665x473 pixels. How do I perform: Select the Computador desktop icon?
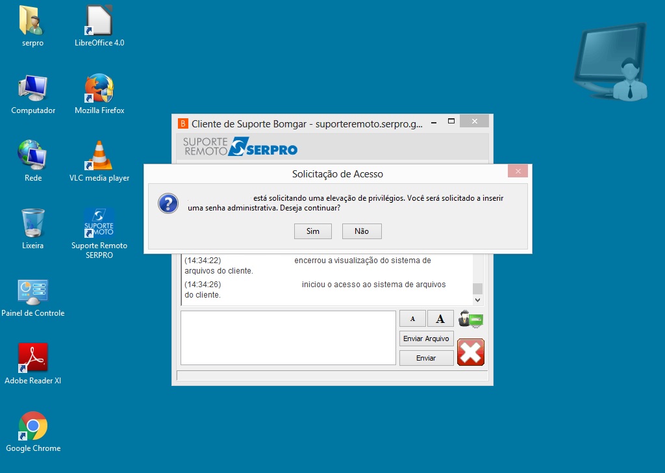pos(33,94)
